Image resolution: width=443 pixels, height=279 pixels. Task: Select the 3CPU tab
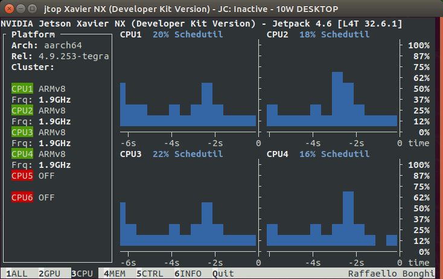pos(82,274)
